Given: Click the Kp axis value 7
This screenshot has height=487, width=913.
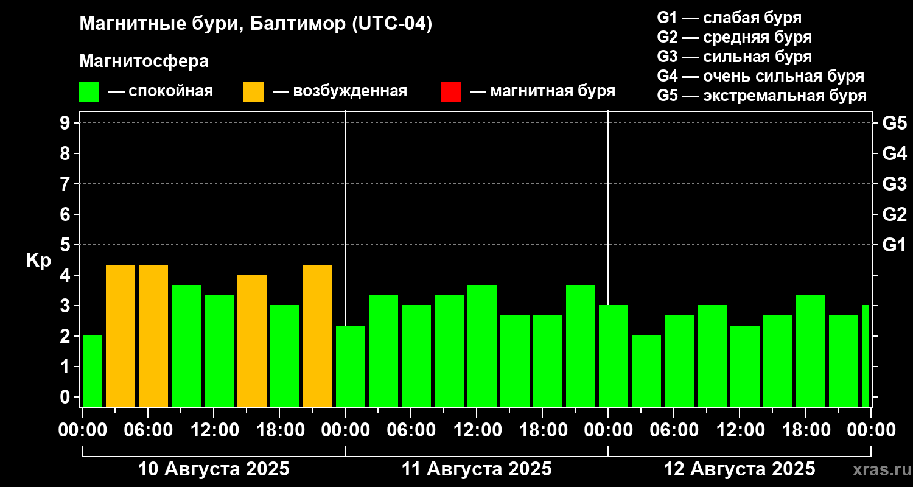Looking at the screenshot, I should pos(66,184).
